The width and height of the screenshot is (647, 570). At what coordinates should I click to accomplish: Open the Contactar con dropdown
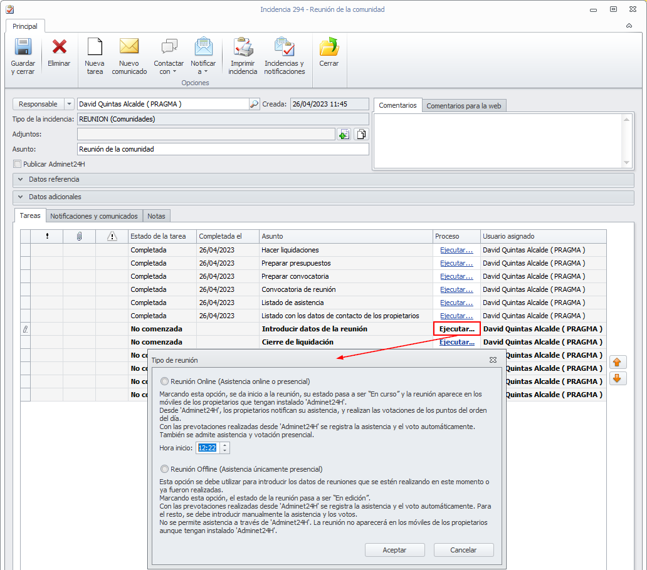169,68
